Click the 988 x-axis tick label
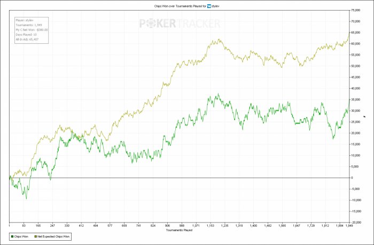This screenshot has width=374, height=245. pyautogui.click(x=182, y=226)
